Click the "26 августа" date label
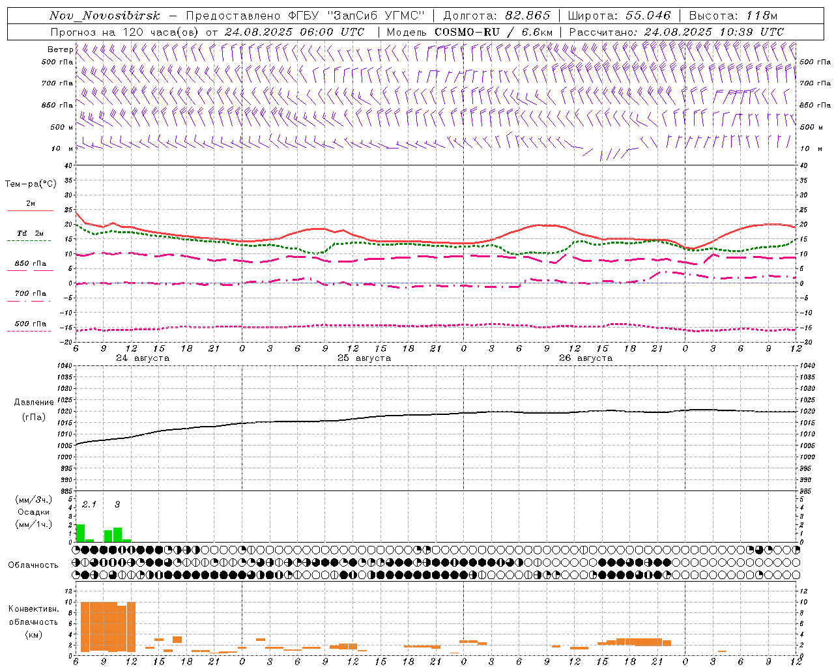This screenshot has height=667, width=834. 586,358
